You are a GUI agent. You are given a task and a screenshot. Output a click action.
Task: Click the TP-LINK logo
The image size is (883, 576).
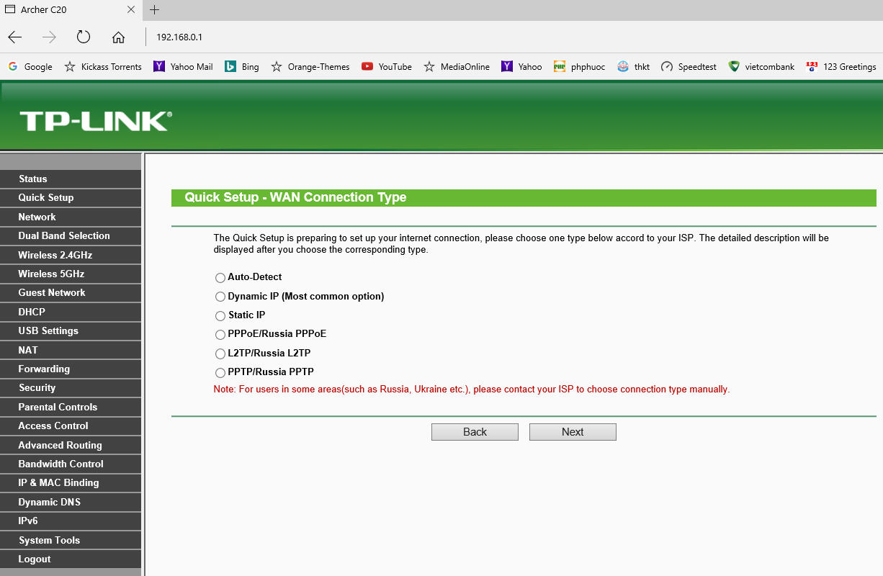pos(95,121)
